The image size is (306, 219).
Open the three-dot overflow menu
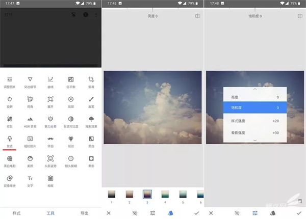click(96, 15)
